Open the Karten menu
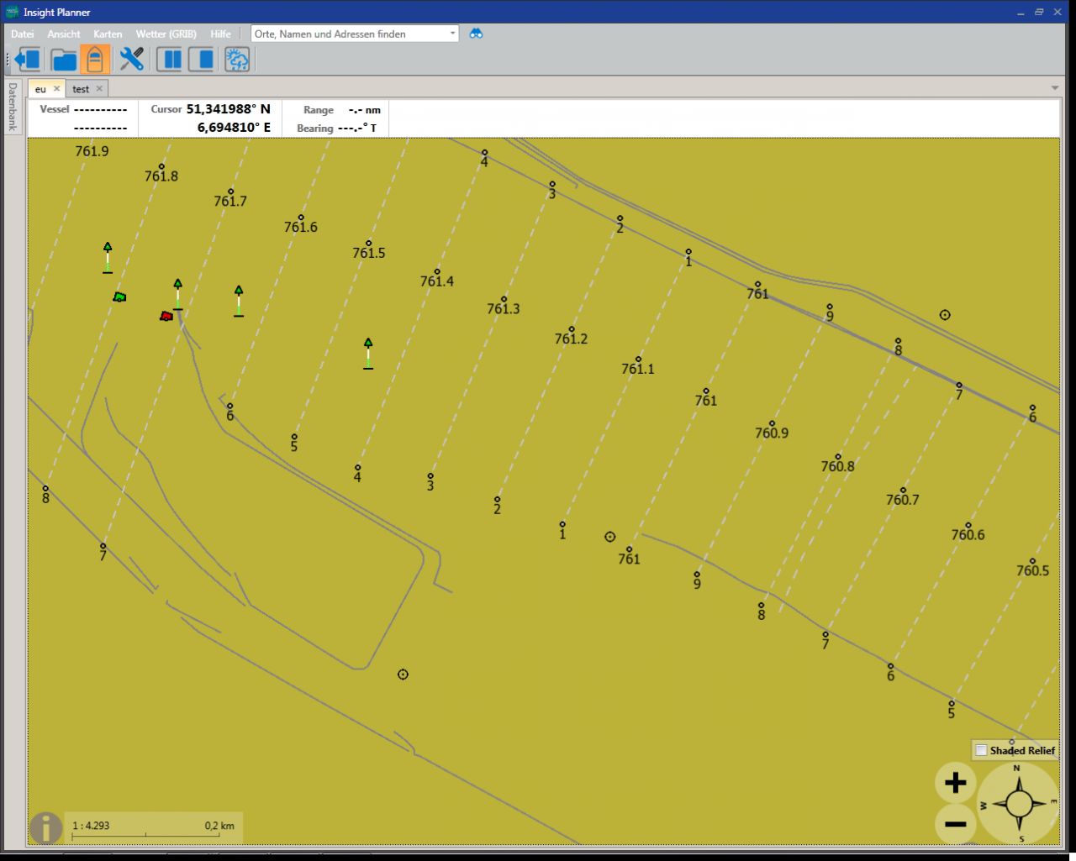Viewport: 1076px width, 861px height. point(108,34)
